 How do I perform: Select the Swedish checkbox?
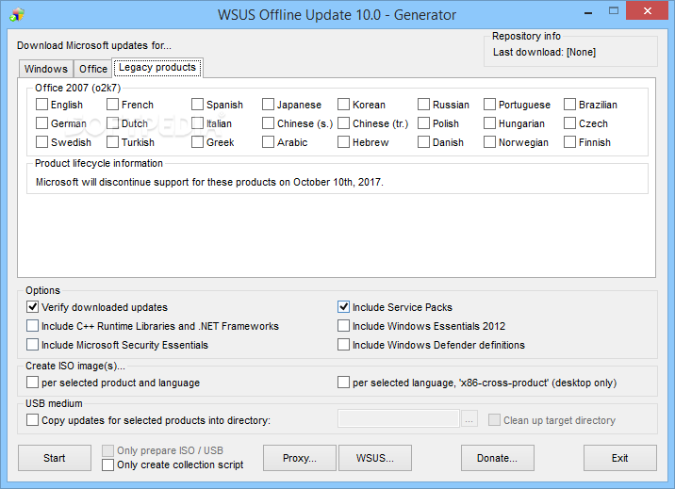41,142
